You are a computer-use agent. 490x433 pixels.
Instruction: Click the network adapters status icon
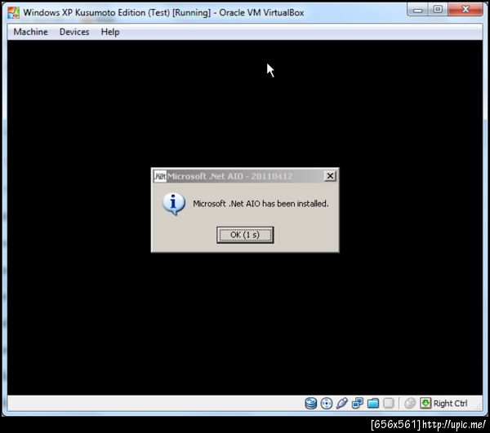358,403
